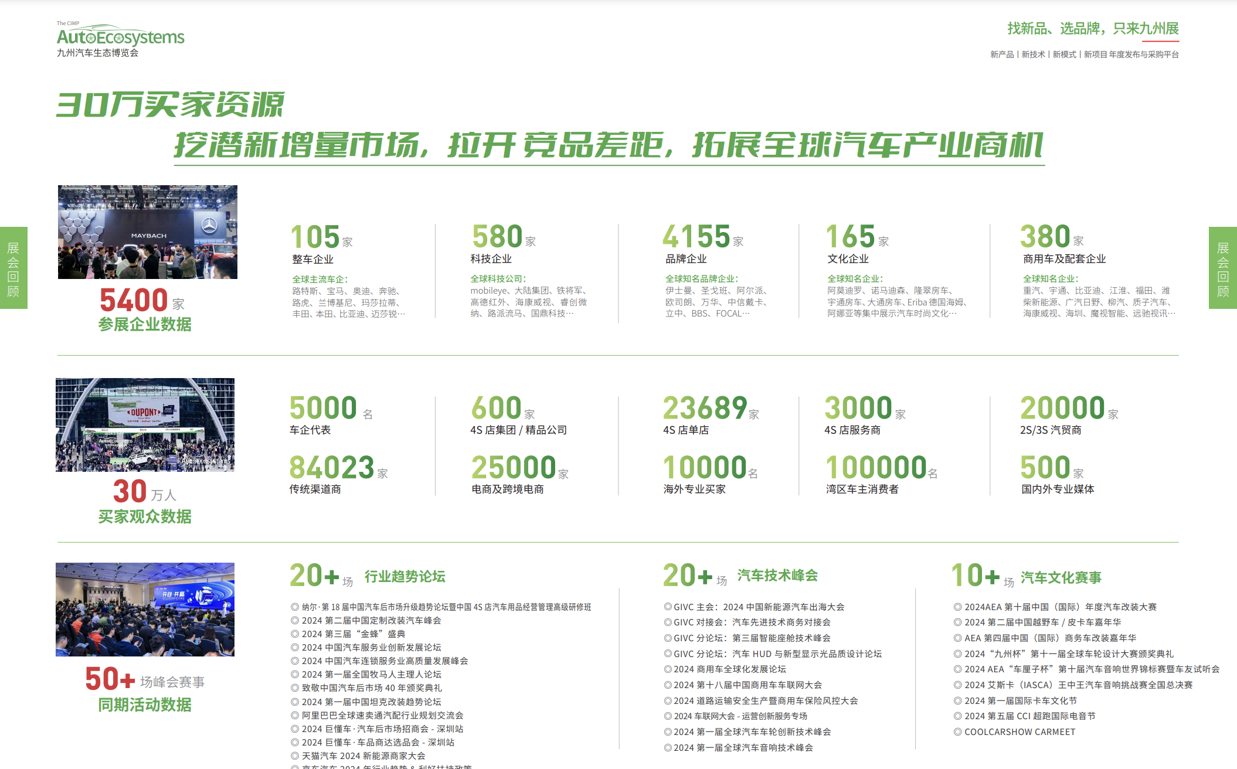Screen dimensions: 1237x769
Task: Click the 第三届智能座舱技术峰会 entry
Action: point(747,638)
